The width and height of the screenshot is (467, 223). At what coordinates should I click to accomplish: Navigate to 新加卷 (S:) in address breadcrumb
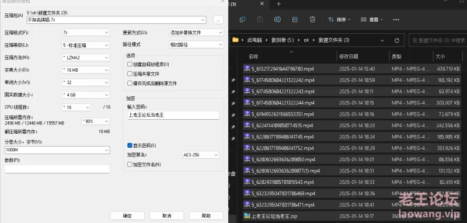(283, 40)
